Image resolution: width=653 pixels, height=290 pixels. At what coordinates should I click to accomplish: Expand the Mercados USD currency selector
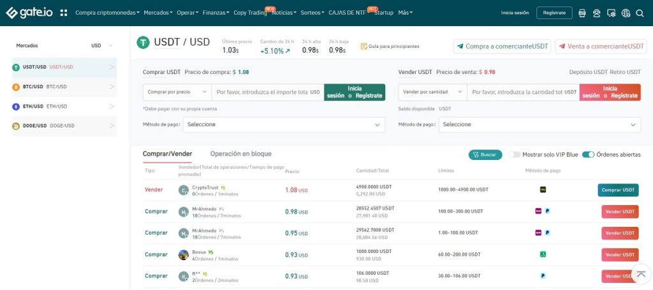click(102, 46)
